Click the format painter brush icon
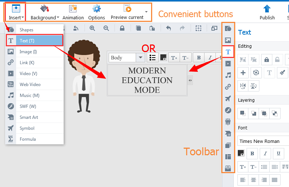Image resolution: width=289 pixels, height=187 pixels. pos(282,73)
